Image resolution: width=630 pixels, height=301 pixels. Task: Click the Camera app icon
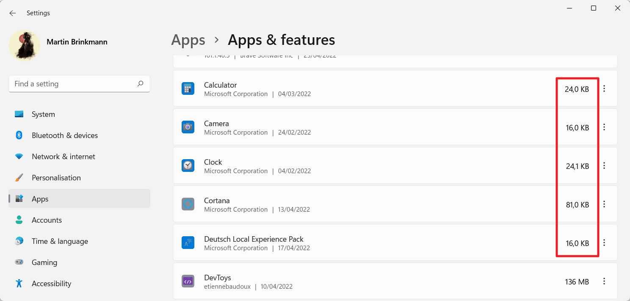(x=188, y=127)
